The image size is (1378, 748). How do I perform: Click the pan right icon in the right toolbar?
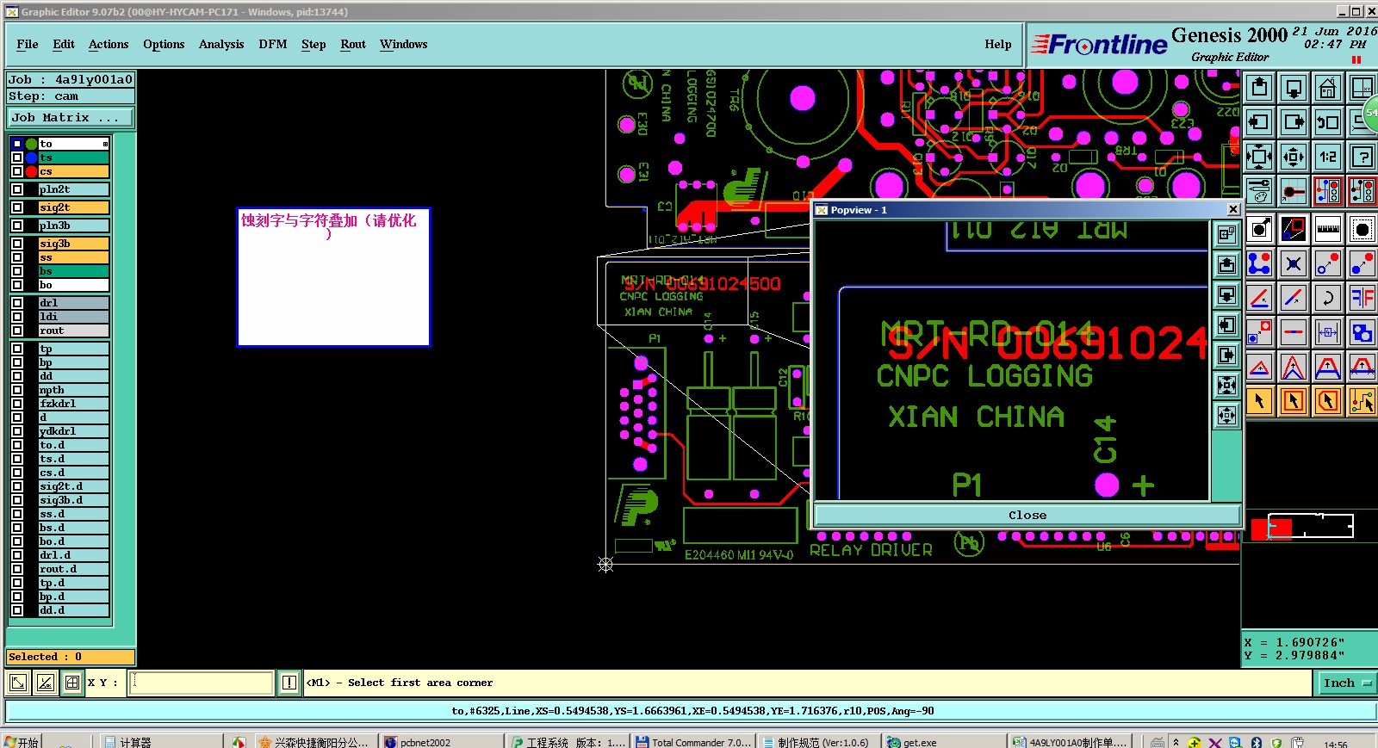pos(1294,122)
